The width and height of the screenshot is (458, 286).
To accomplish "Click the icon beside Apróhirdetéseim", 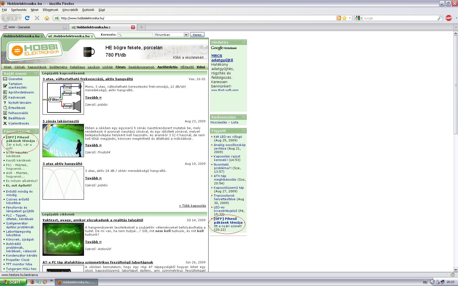I will [5, 92].
